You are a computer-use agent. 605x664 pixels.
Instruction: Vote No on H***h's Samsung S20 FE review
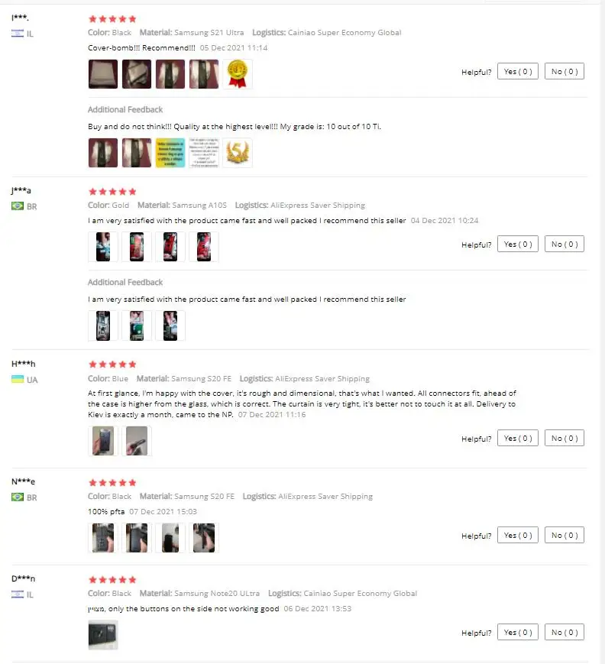coord(565,438)
